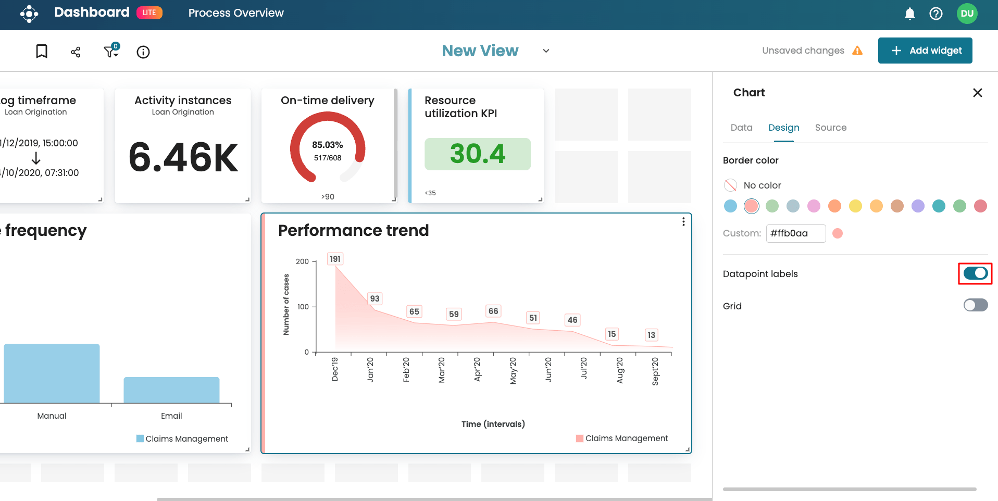
Task: Click the custom color hex input field
Action: [796, 233]
